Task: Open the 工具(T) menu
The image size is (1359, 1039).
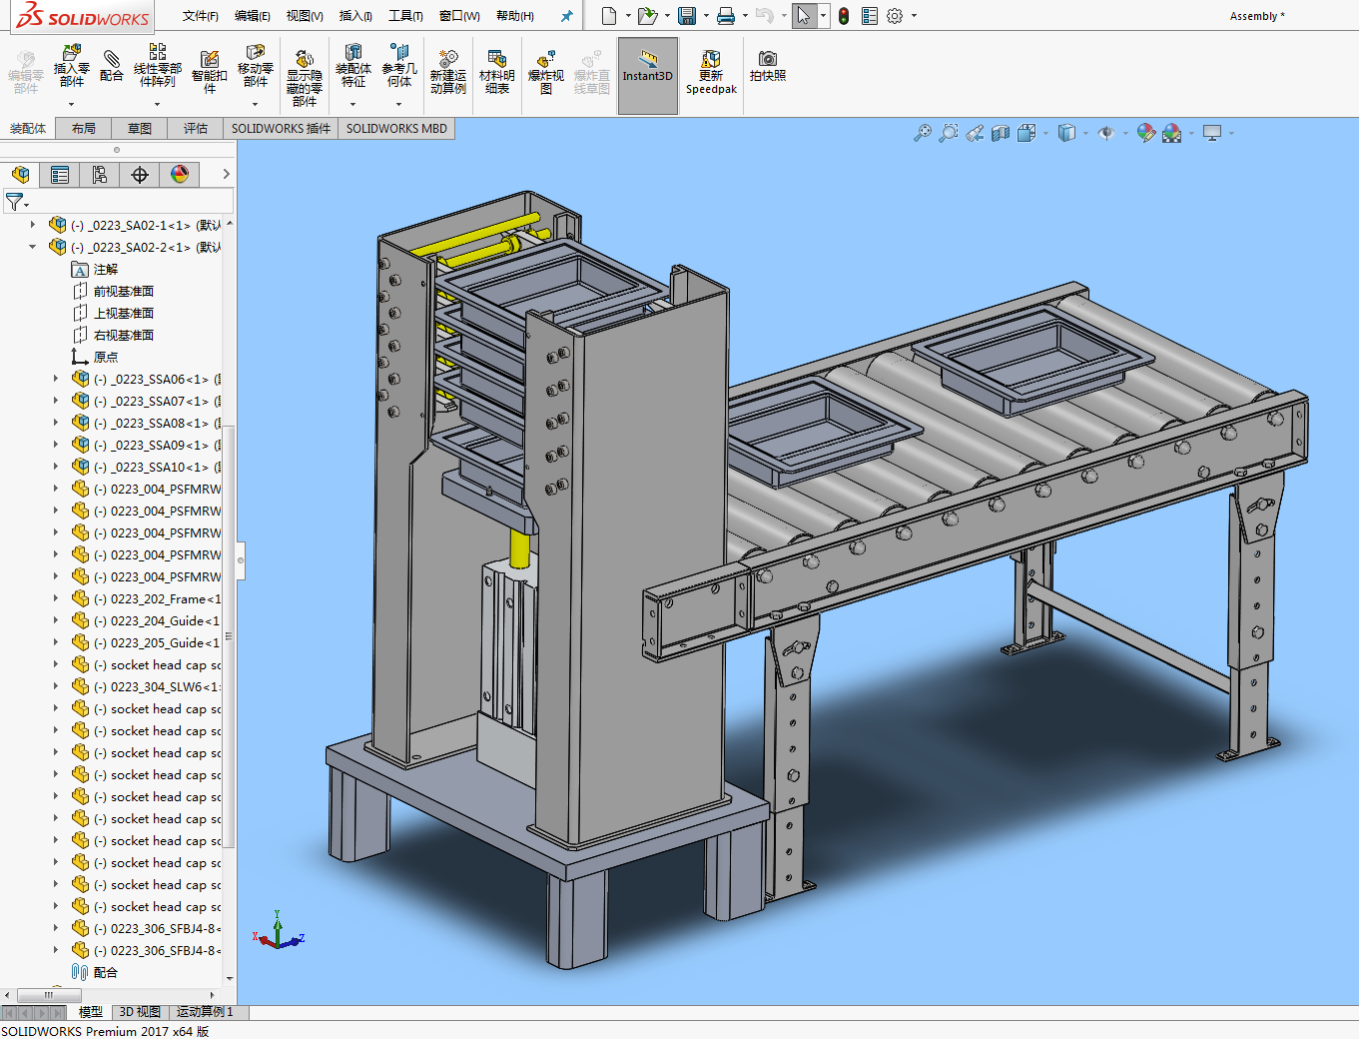Action: 404,16
